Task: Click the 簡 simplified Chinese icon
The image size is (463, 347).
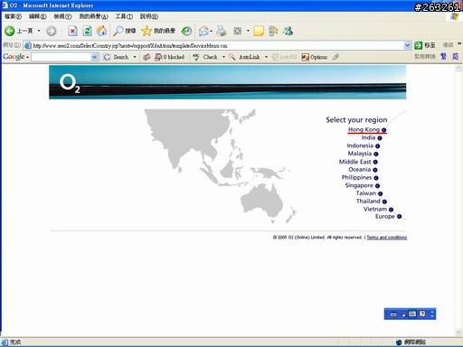Action: [x=455, y=56]
